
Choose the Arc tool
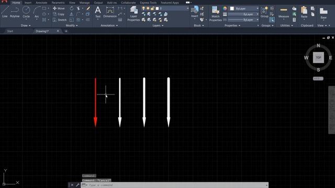[x=37, y=12]
